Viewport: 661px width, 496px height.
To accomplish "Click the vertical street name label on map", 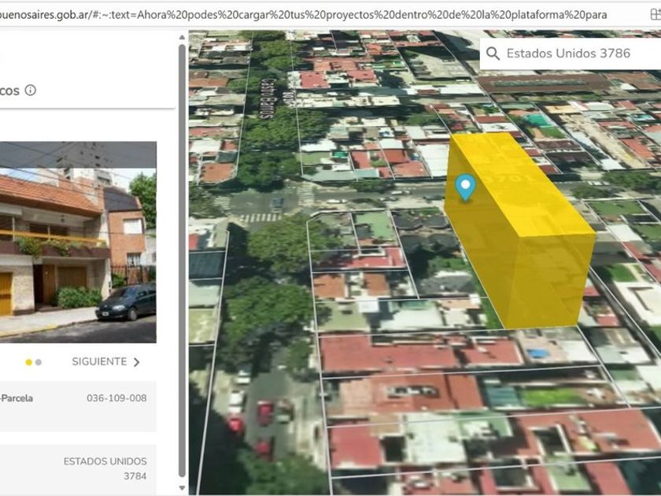I will 266,99.
